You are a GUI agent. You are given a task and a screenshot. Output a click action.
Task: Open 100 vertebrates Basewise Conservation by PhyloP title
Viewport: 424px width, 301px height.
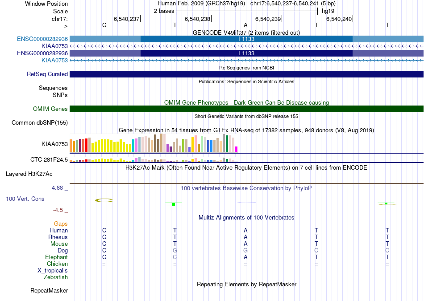(246, 188)
